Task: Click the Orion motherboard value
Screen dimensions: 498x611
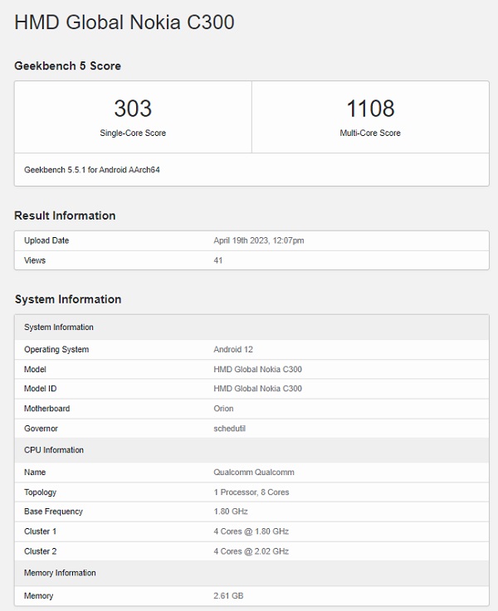Action: 224,409
